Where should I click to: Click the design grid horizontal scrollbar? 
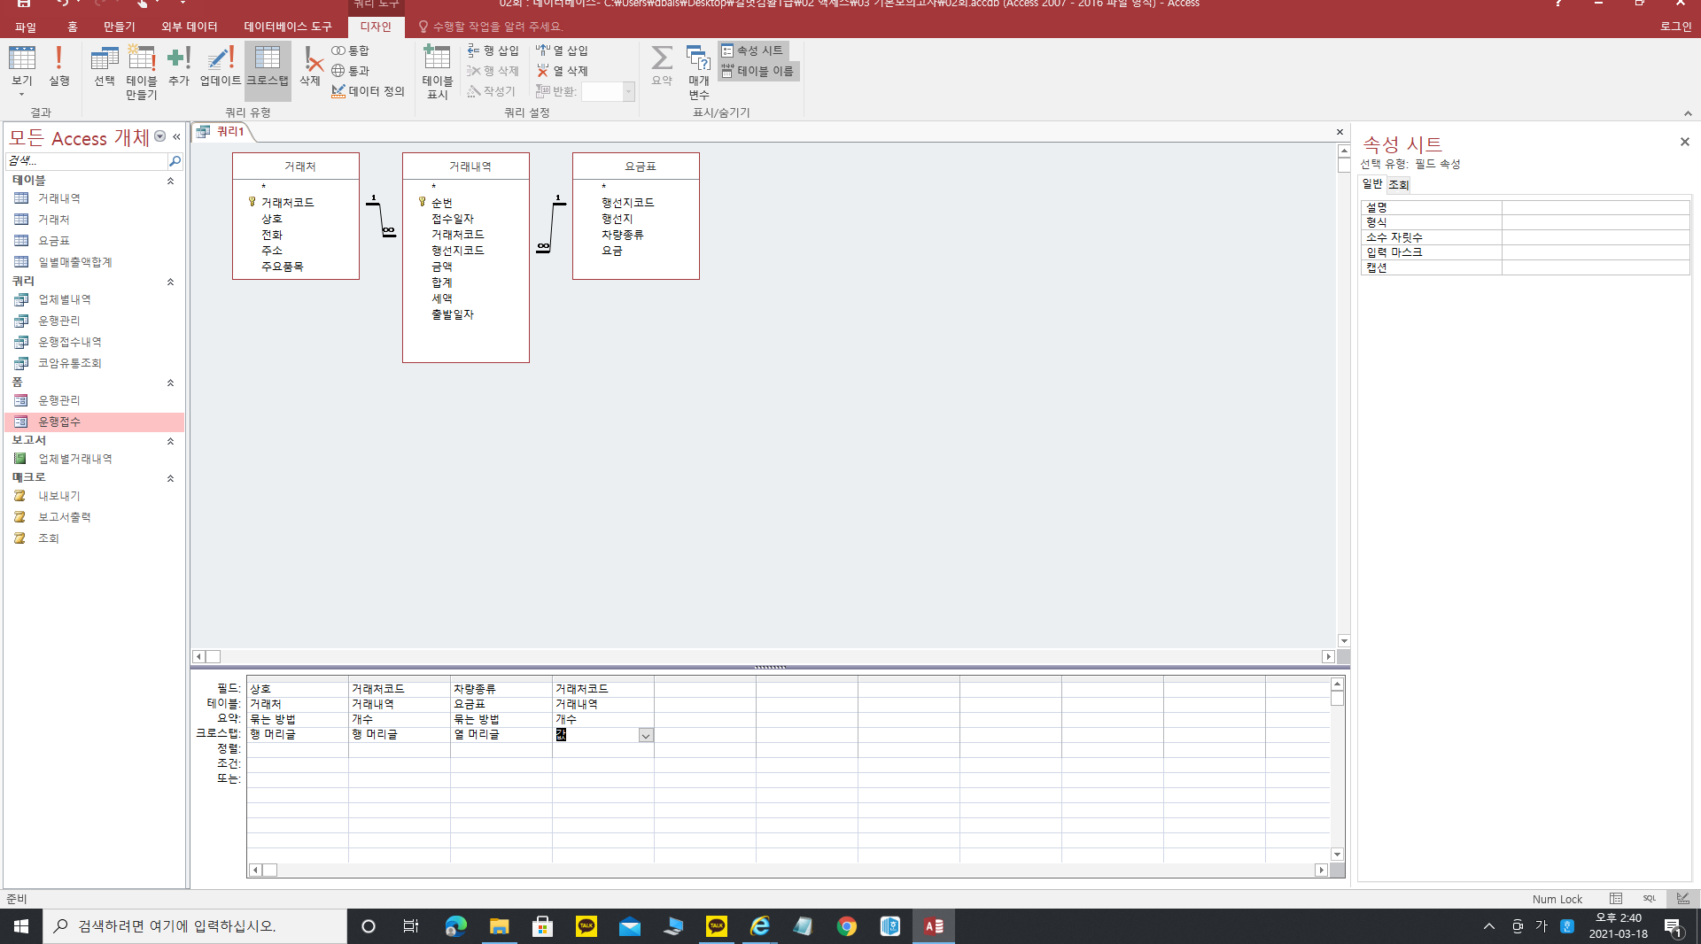click(788, 870)
